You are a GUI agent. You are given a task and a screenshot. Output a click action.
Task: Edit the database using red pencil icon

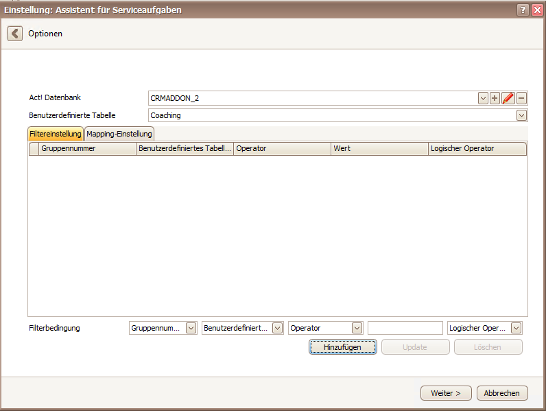508,98
